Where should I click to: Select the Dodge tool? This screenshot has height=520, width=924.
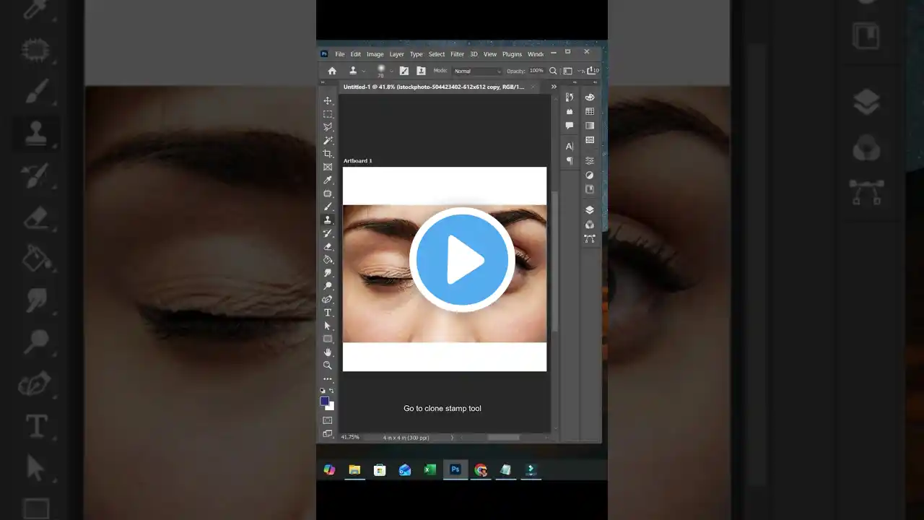coord(328,286)
